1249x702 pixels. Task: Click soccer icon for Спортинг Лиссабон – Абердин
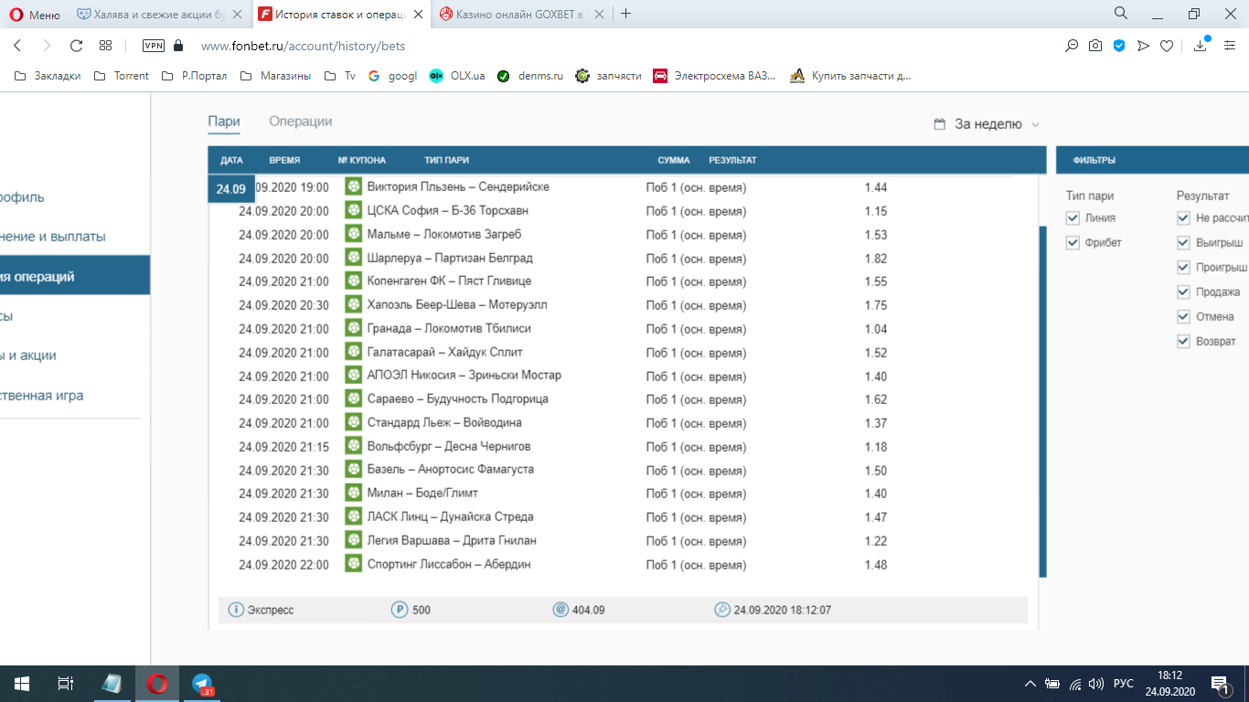coord(354,564)
